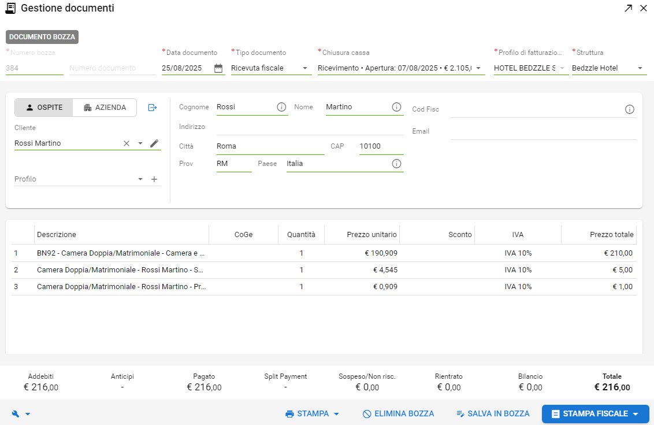This screenshot has height=425, width=654.
Task: Expand the Tipo documento dropdown
Action: (x=305, y=68)
